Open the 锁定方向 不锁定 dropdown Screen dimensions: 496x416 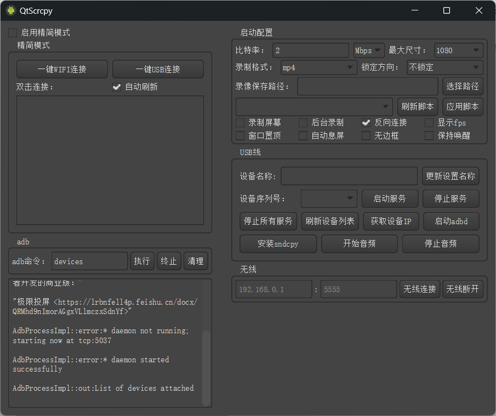point(444,67)
